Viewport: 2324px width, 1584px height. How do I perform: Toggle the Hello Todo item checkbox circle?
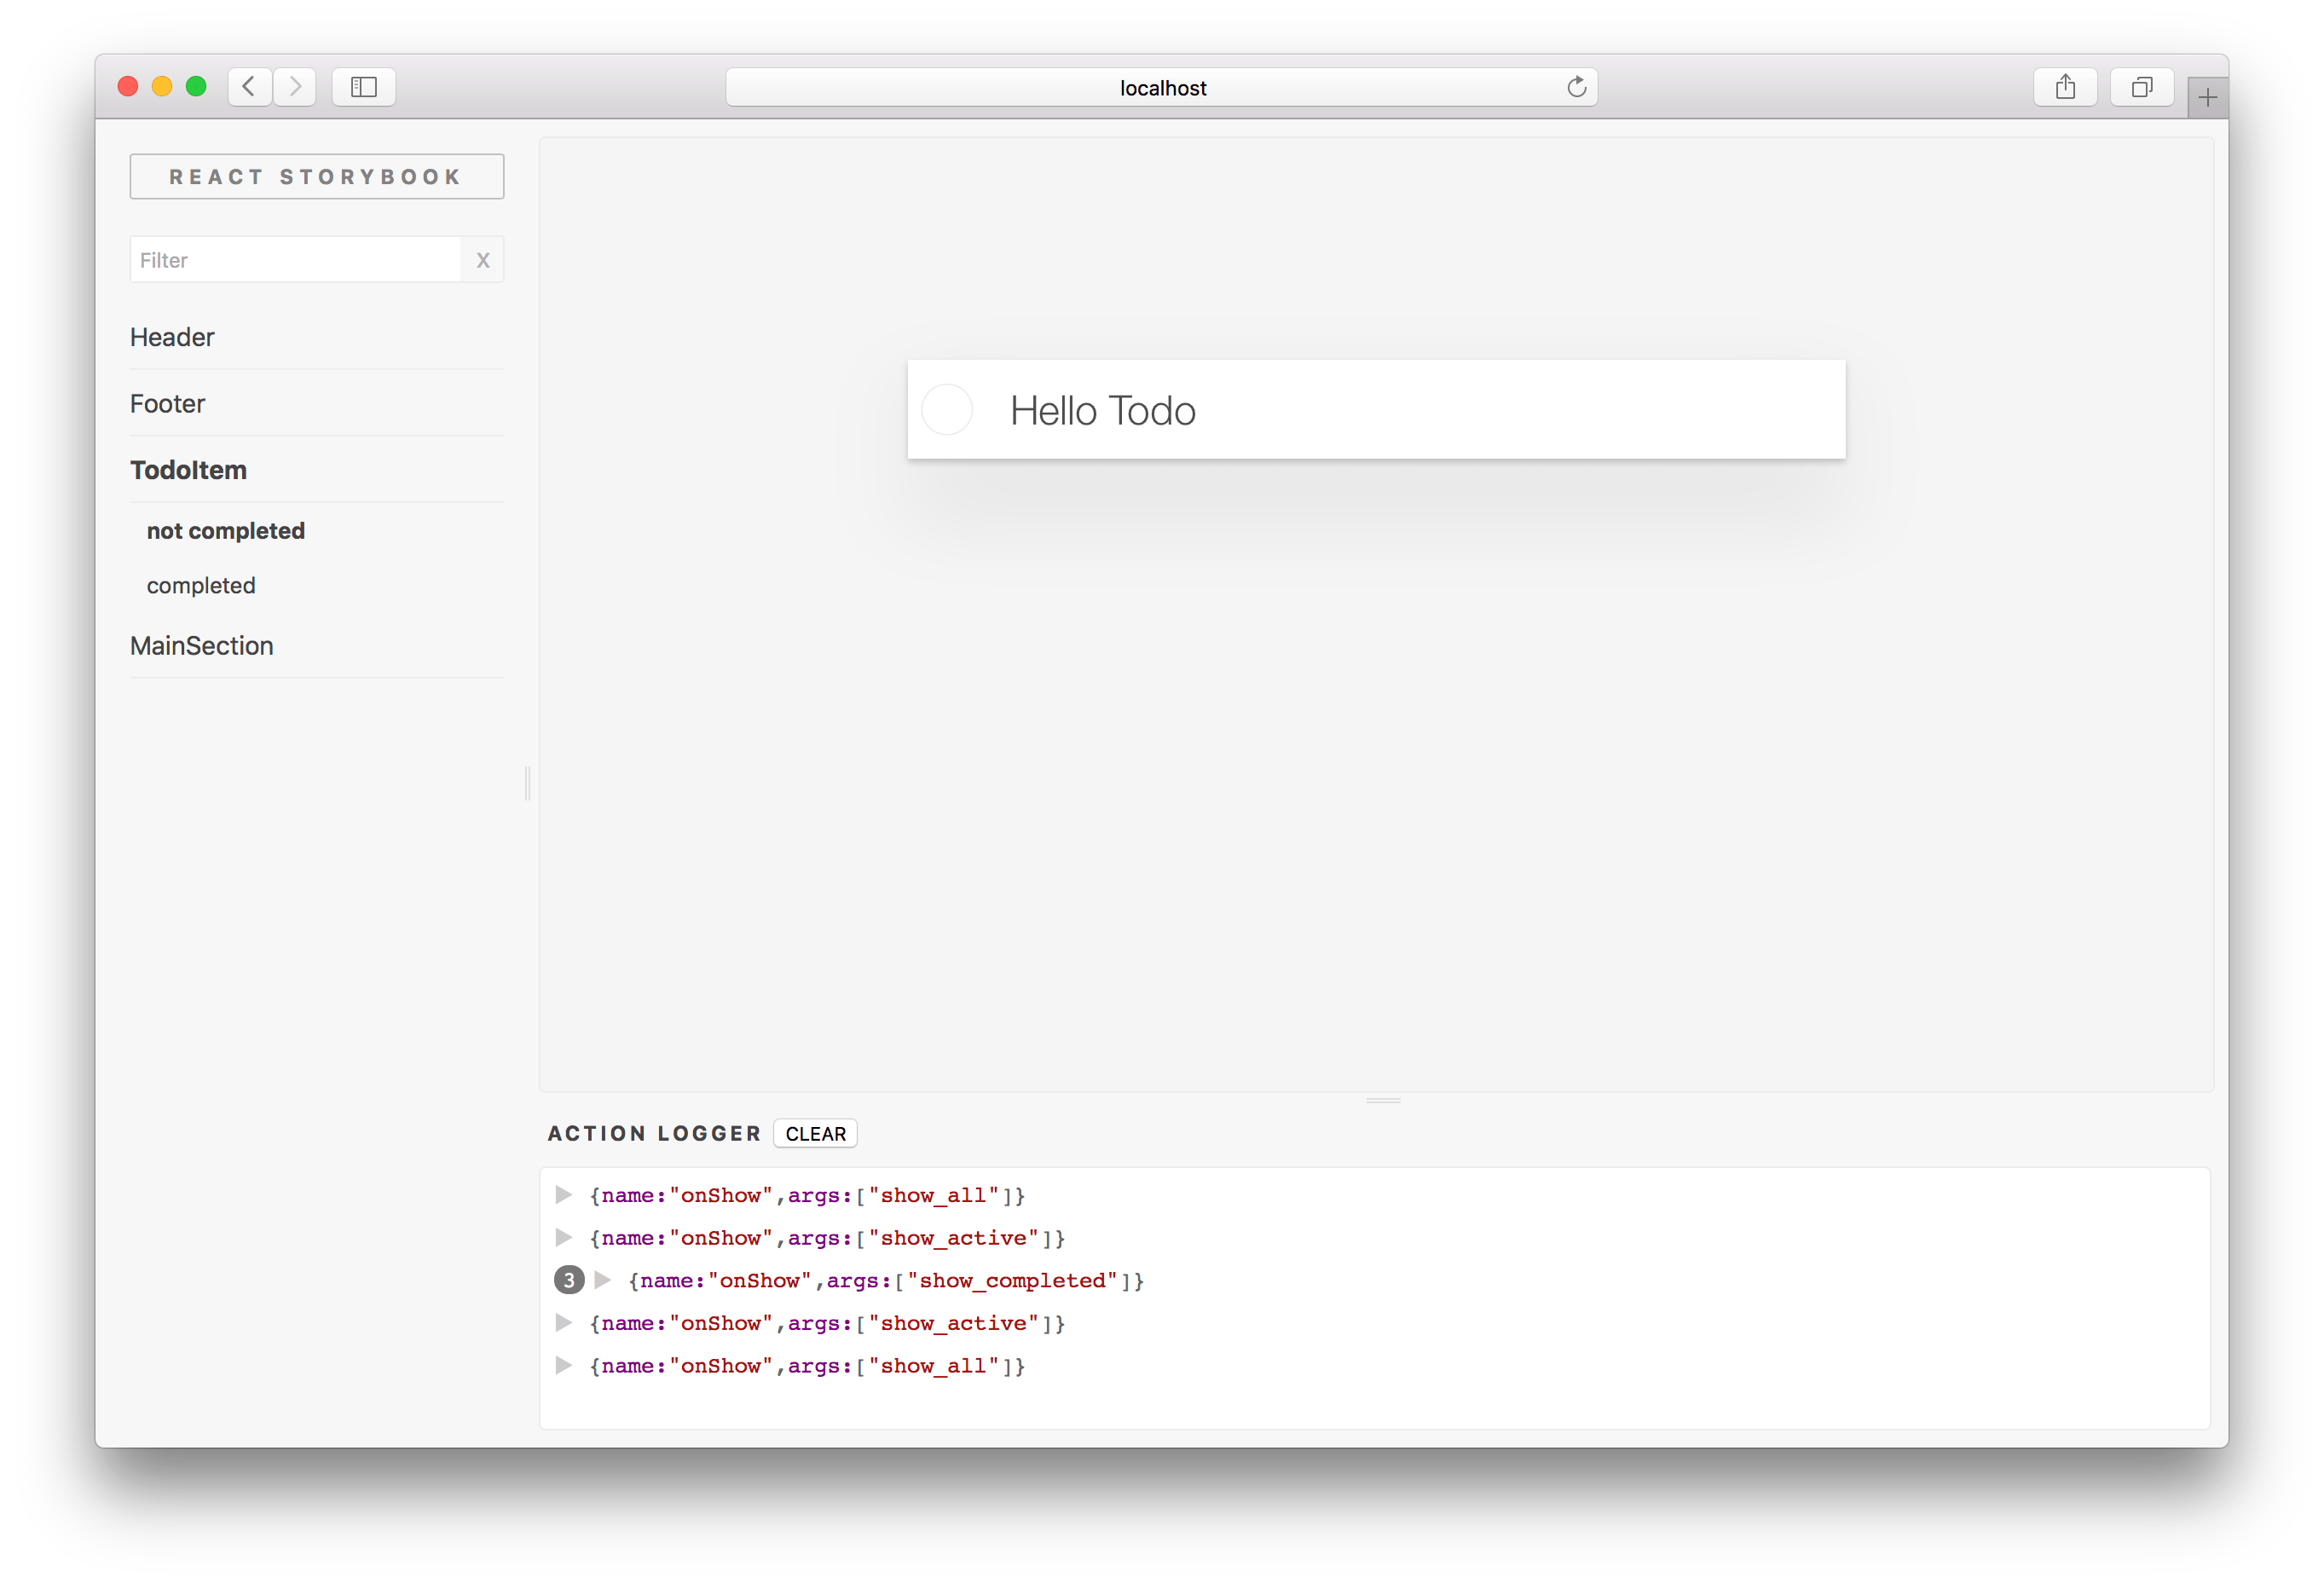click(x=947, y=409)
